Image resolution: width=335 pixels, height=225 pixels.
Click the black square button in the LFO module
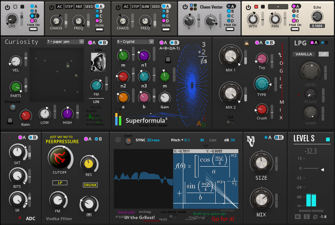(x=22, y=7)
